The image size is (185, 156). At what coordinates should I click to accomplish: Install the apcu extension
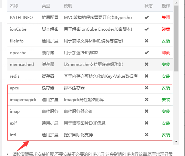tap(166, 88)
